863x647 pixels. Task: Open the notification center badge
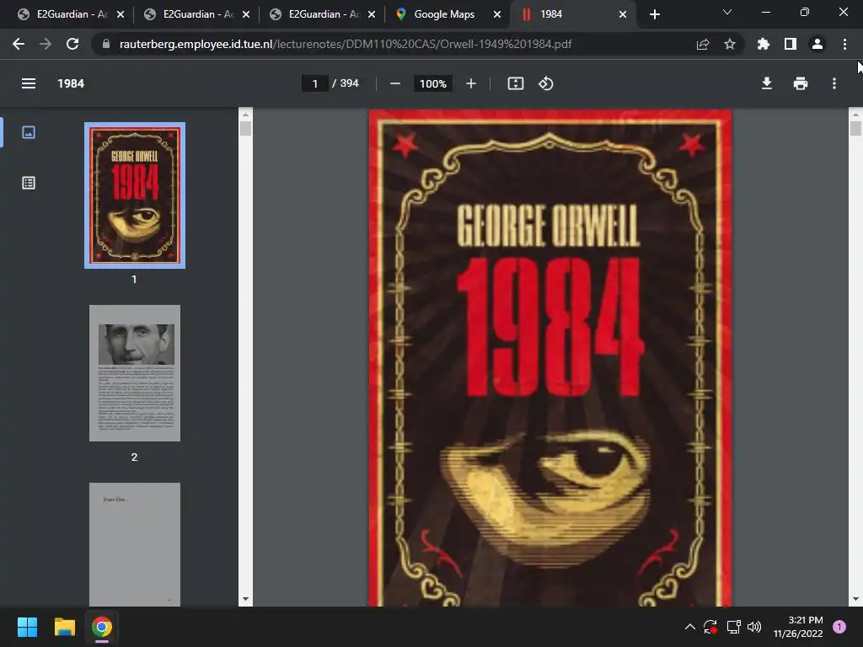[839, 627]
